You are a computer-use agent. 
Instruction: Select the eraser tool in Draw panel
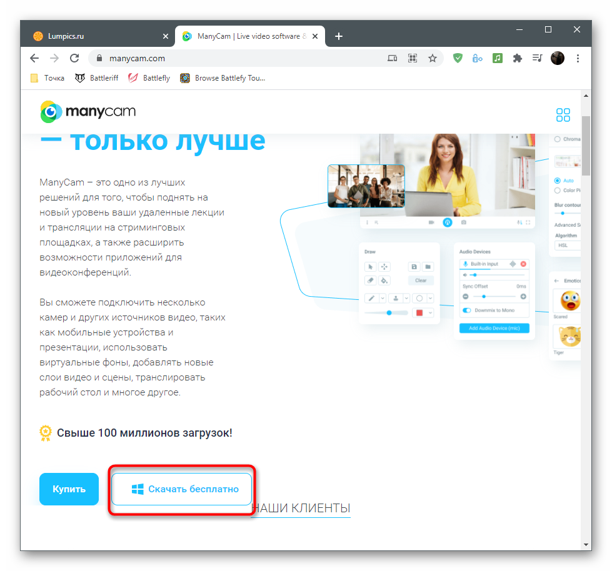(x=371, y=281)
